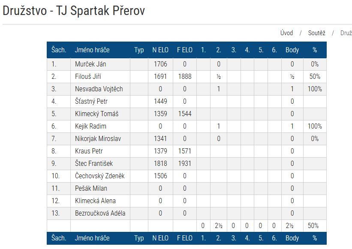This screenshot has height=249, width=352.
Task: Click the Jméno hráče column header
Action: click(x=92, y=50)
